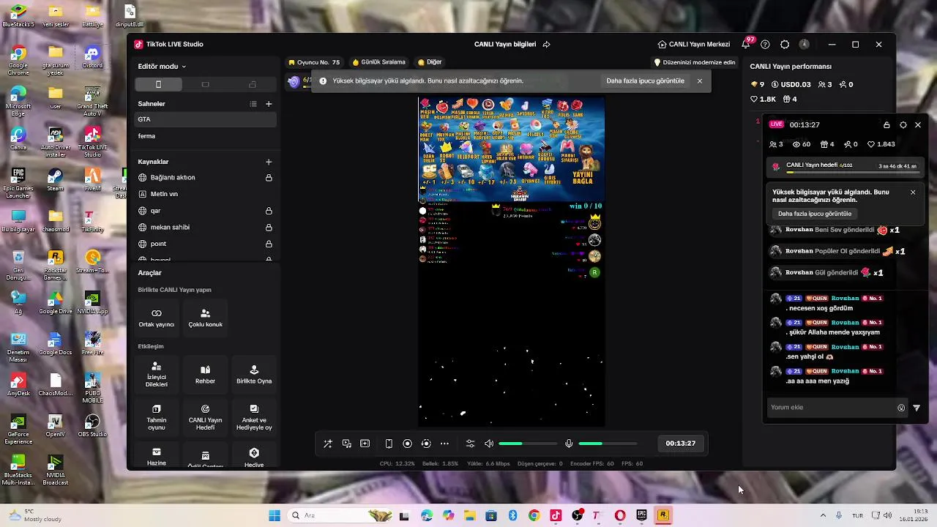Select the ferma scene
This screenshot has width=937, height=527.
(205, 136)
